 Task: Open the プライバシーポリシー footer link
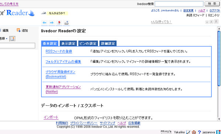click(x=84, y=123)
